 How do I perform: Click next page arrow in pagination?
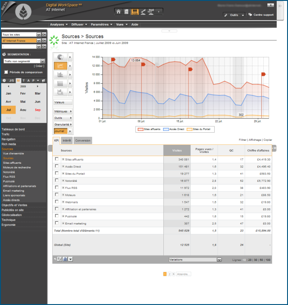[x=174, y=274]
